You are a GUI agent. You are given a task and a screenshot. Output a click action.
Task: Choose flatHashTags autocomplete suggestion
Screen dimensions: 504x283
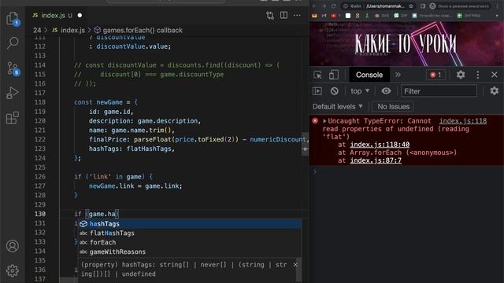(190, 233)
